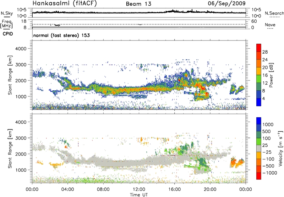Select the 28 label on Power colorbar
This screenshot has width=284, height=197.
click(265, 52)
